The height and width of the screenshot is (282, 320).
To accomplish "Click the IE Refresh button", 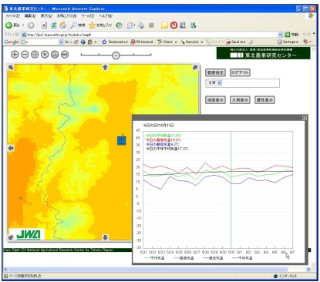I will (53, 25).
